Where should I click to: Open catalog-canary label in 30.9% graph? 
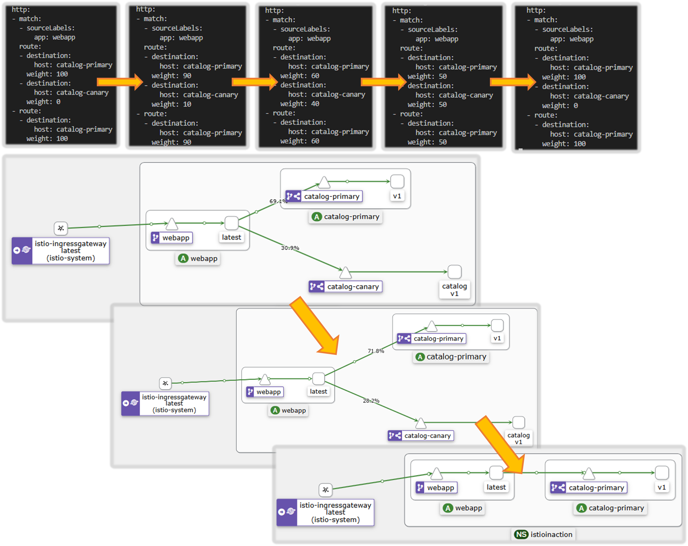346,287
